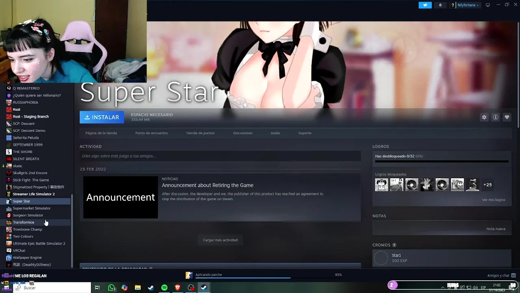Open the Star1 trading card entry
The image size is (520, 293).
click(442, 258)
